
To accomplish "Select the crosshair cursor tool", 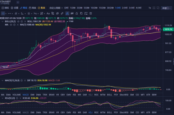I will [3, 14].
